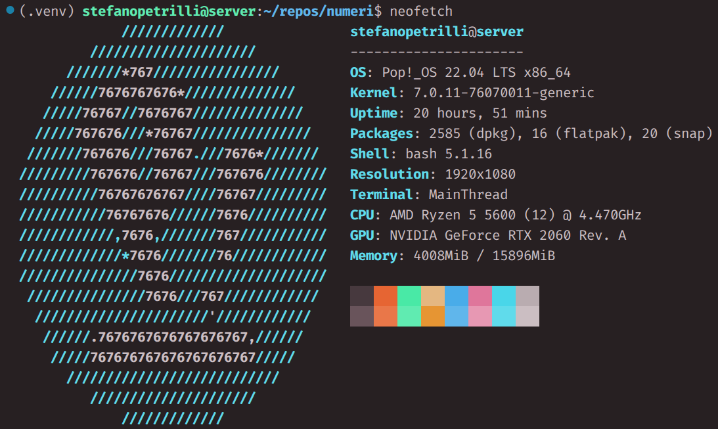718x429 pixels.
Task: Click 'NVIDIA GeForce RTX 2060 Rev. A'
Action: 508,235
